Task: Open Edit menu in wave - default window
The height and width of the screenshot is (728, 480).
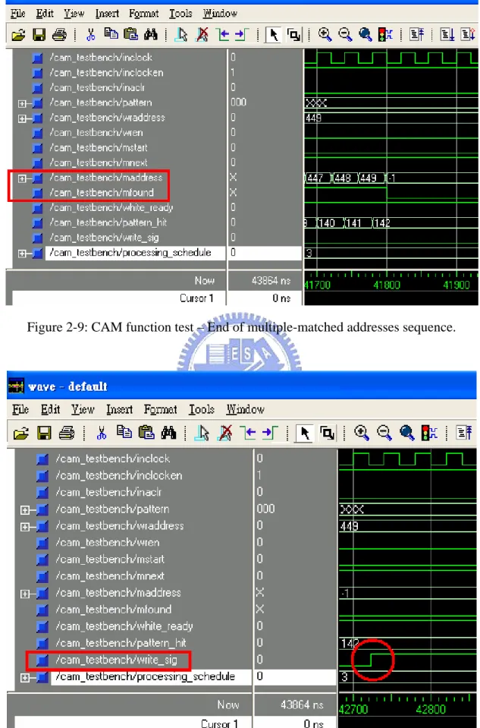Action: pos(50,409)
